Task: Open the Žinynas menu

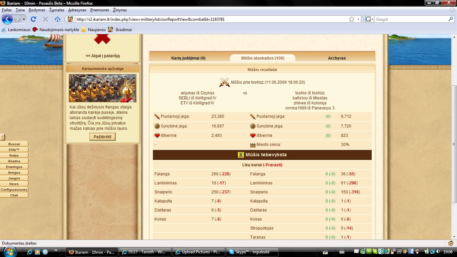Action: pos(120,10)
